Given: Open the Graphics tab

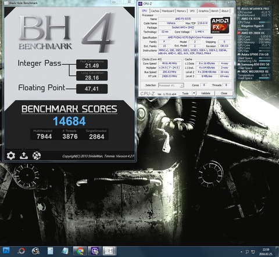Looking at the screenshot, I should click(203, 11).
